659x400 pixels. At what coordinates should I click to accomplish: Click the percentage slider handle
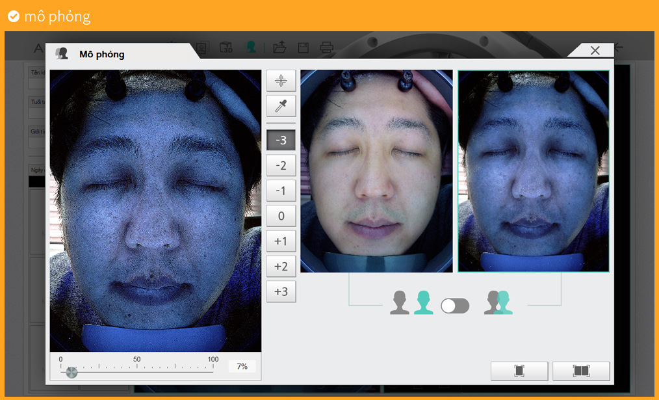click(x=71, y=372)
